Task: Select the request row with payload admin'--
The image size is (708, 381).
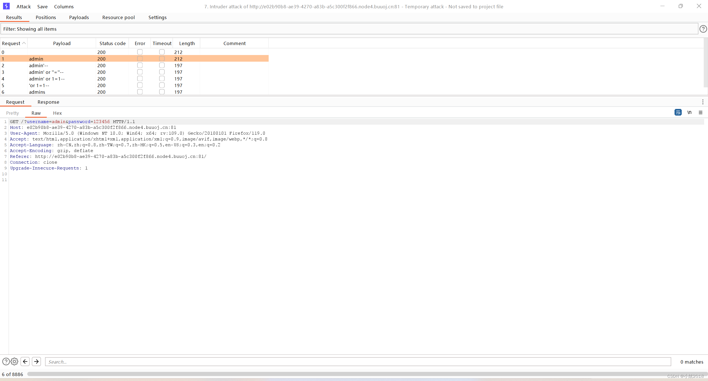Action: 134,65
